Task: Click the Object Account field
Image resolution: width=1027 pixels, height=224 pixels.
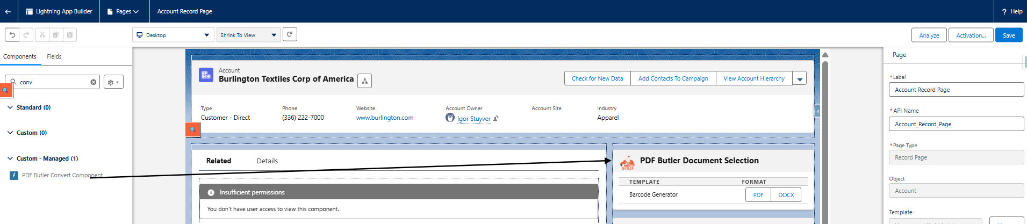Action: 956,191
